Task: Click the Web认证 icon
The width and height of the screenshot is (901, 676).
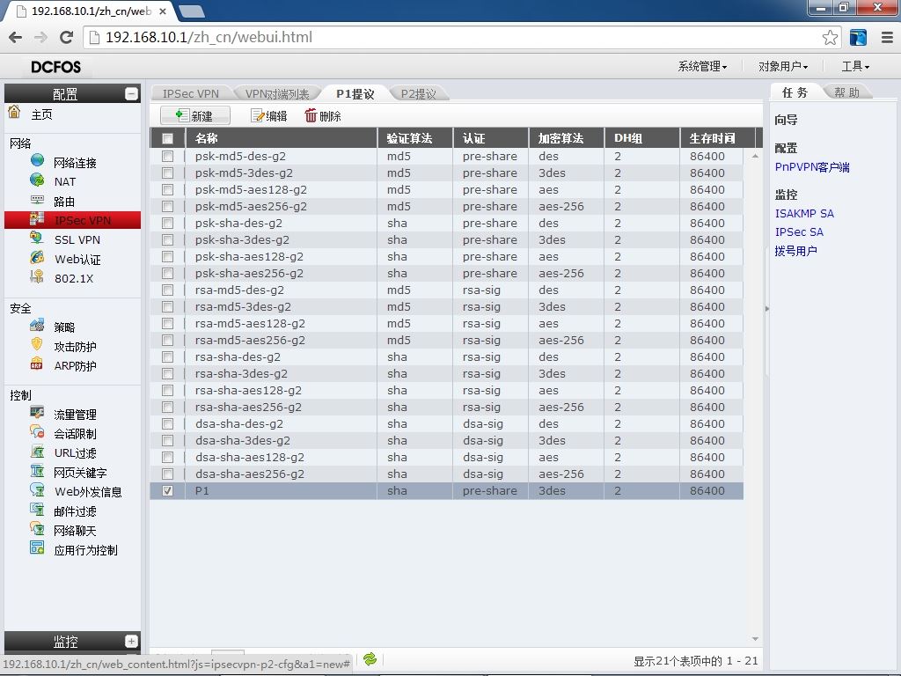Action: [37, 258]
